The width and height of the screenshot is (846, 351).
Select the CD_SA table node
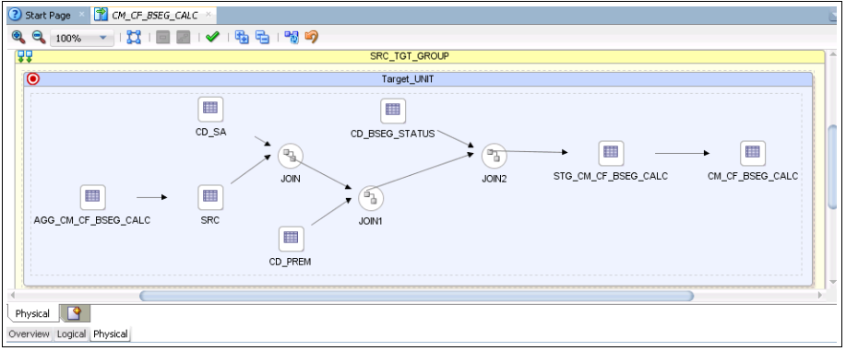click(x=209, y=110)
